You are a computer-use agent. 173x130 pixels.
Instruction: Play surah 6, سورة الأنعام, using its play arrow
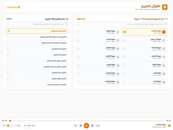coord(78,49)
